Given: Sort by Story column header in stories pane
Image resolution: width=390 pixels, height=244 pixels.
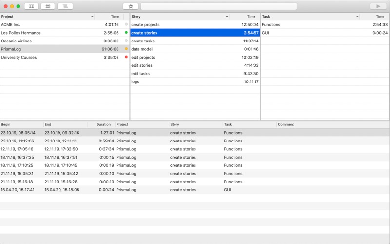Looking at the screenshot, I should [179, 17].
